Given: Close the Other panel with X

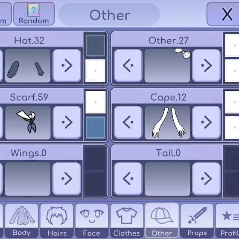Looking at the screenshot, I should click(223, 14).
